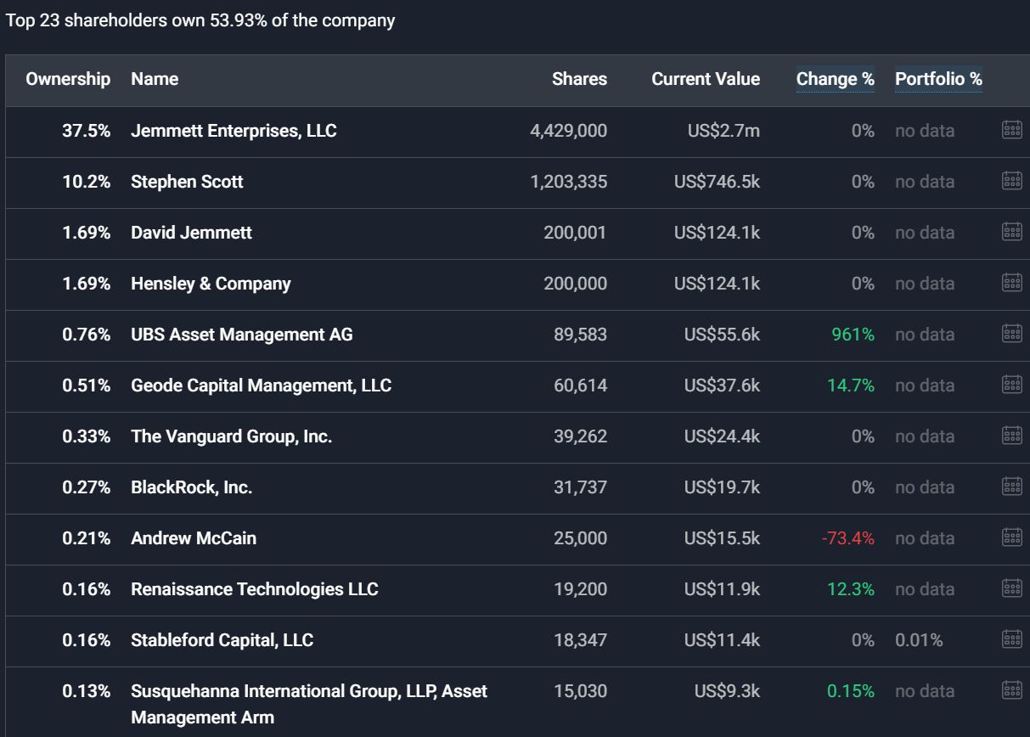
Task: Open The Vanguard Group calendar icon
Action: tap(1011, 436)
